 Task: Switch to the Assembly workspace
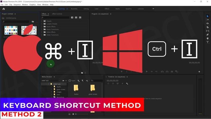pos(74,9)
